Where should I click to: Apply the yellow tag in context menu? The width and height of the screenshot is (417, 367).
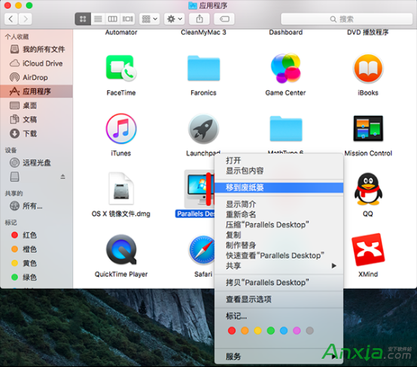(x=257, y=331)
